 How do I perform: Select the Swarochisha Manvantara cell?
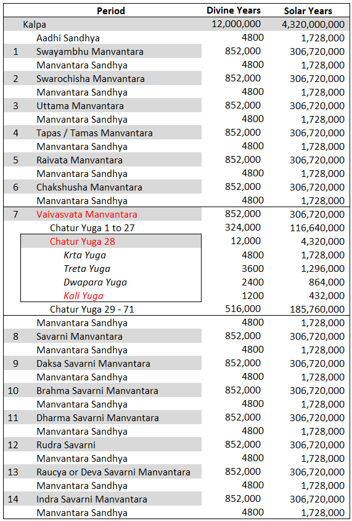[91, 79]
